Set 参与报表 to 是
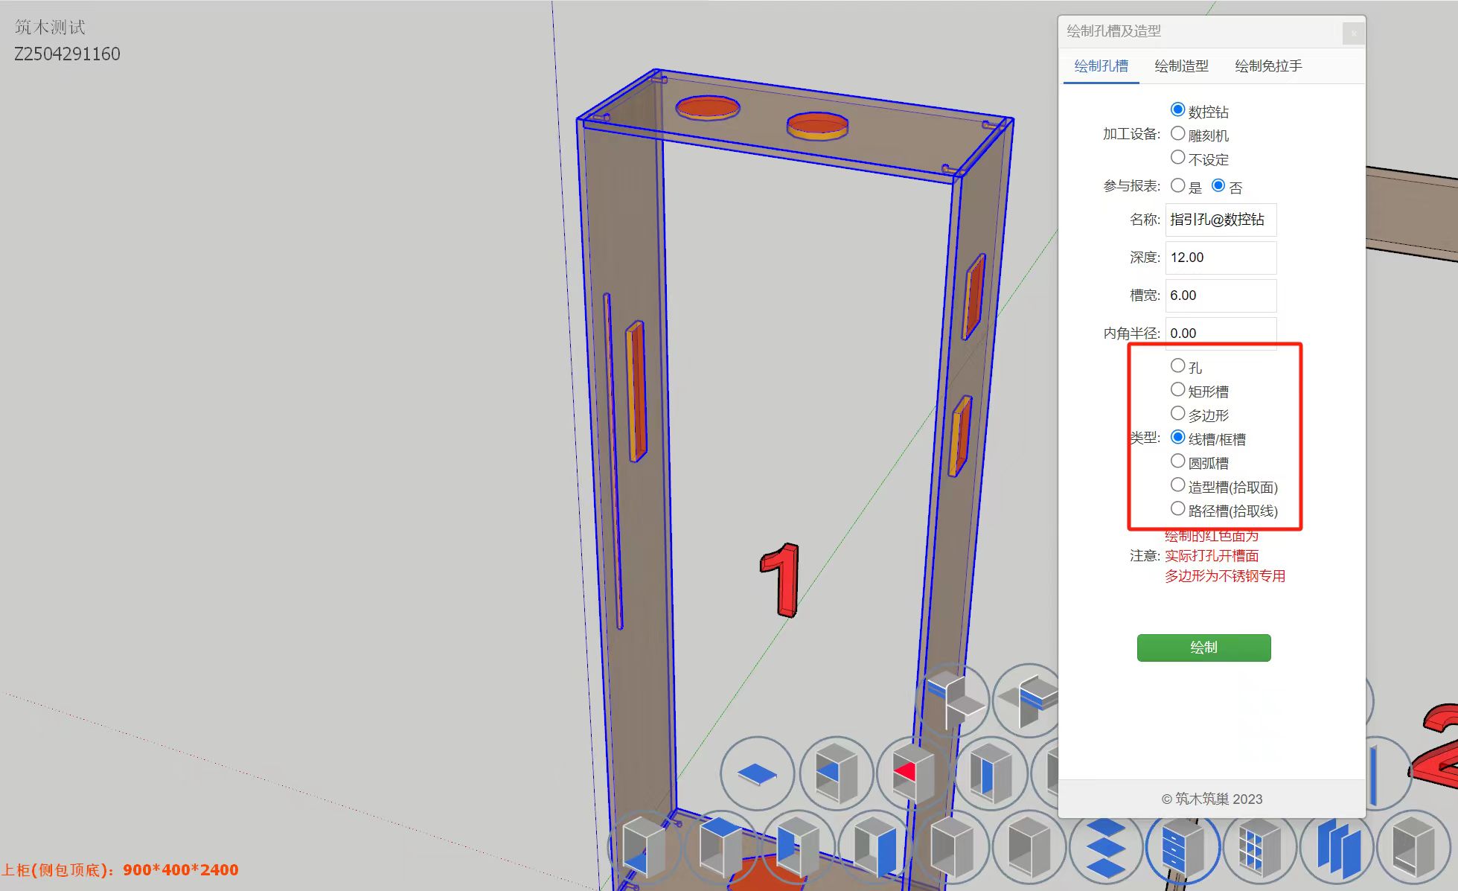Viewport: 1458px width, 891px height. click(1177, 186)
